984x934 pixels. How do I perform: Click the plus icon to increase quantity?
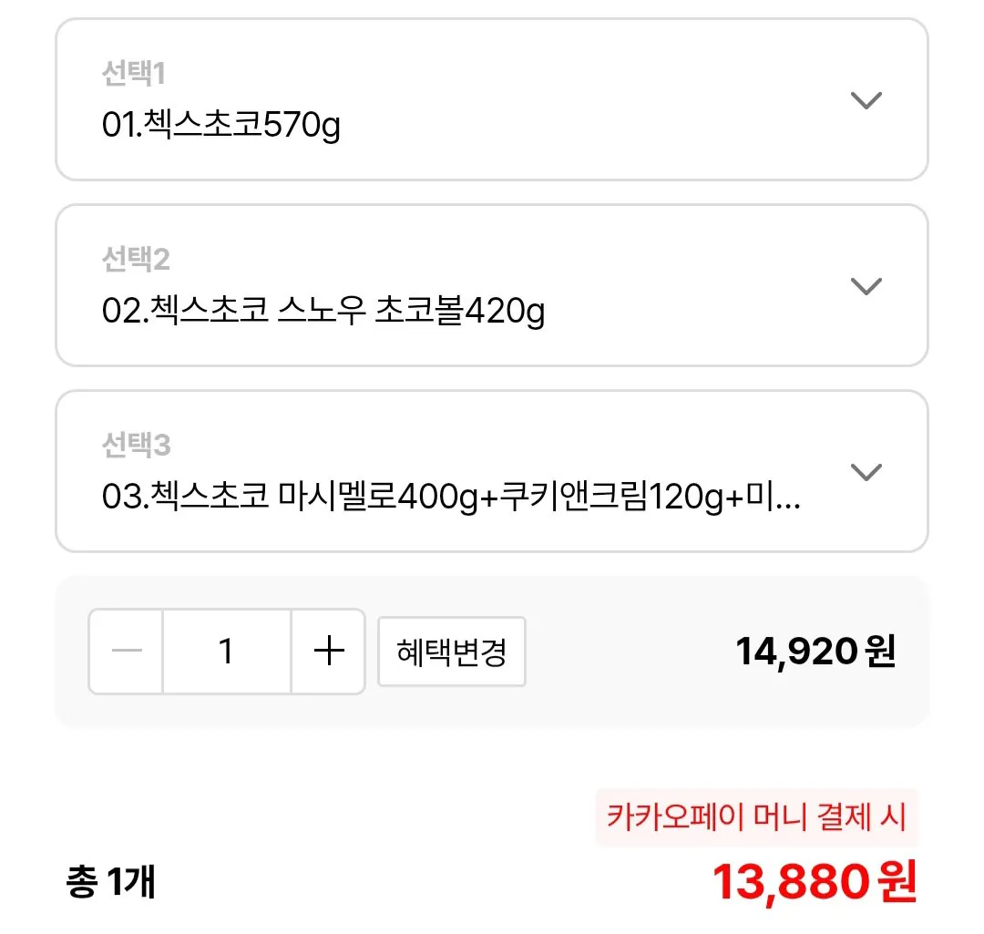pyautogui.click(x=328, y=651)
